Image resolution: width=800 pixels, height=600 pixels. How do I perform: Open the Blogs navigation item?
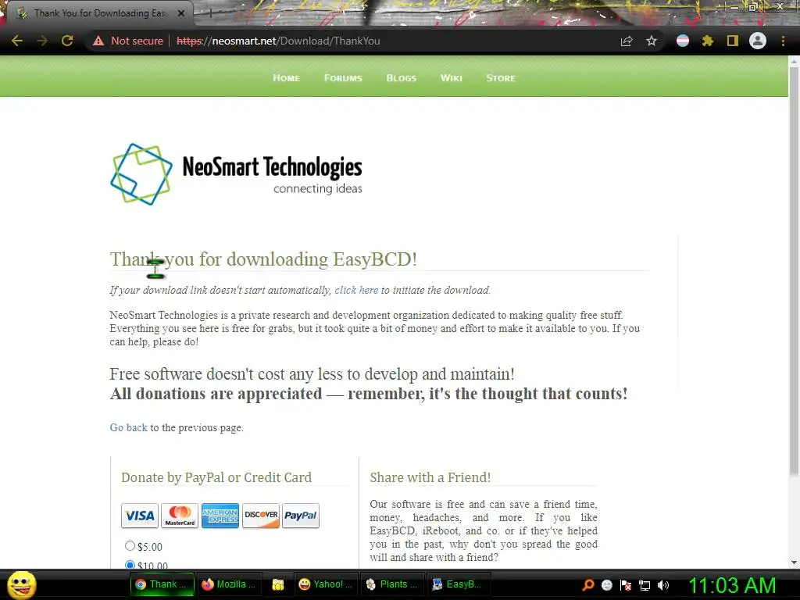point(401,78)
